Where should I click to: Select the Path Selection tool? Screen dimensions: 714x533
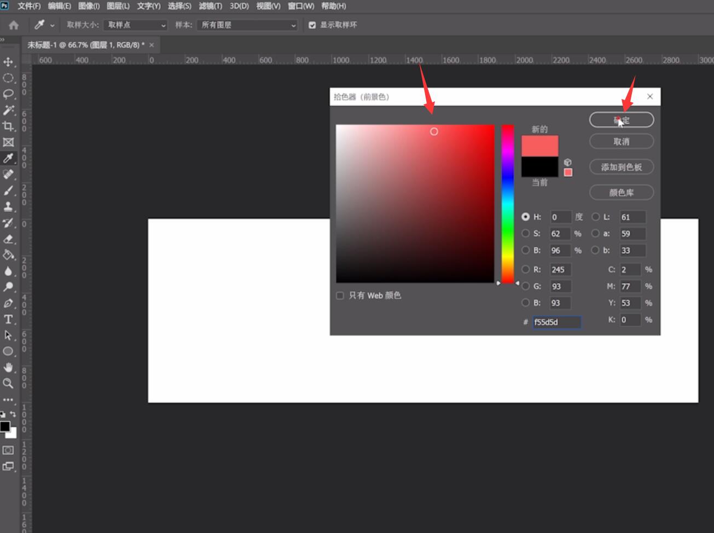tap(8, 335)
